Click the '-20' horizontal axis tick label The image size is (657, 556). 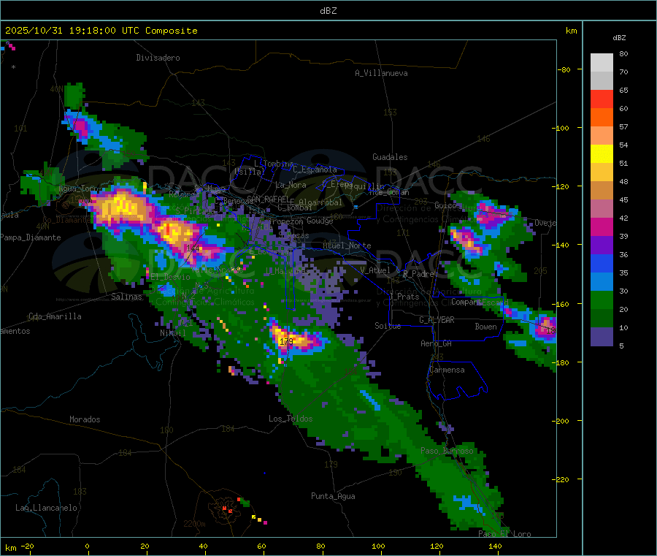coord(28,546)
